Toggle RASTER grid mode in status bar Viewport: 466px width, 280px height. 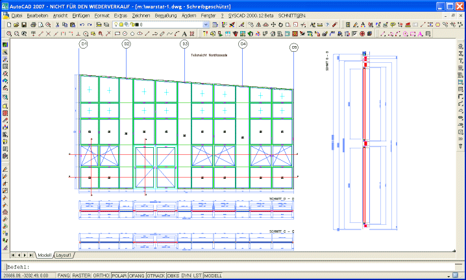81,275
